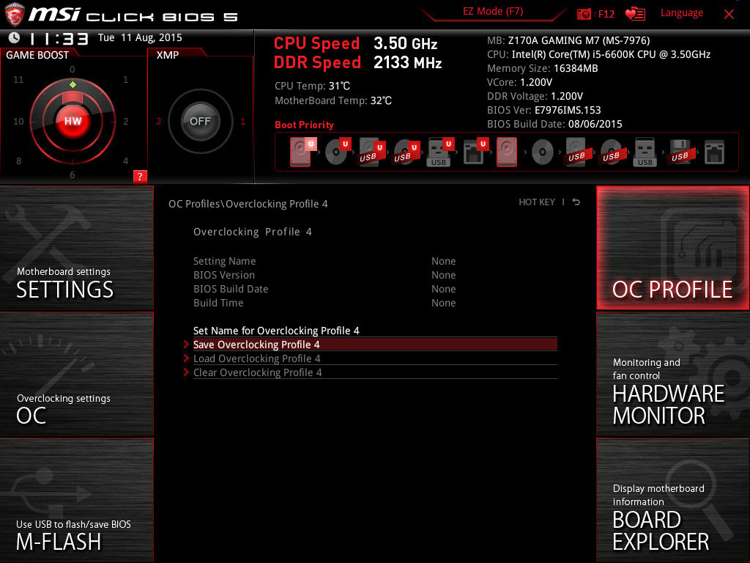Open the Language selector
The height and width of the screenshot is (563, 750).
click(682, 13)
